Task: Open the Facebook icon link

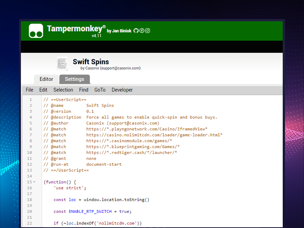Action: pyautogui.click(x=142, y=31)
